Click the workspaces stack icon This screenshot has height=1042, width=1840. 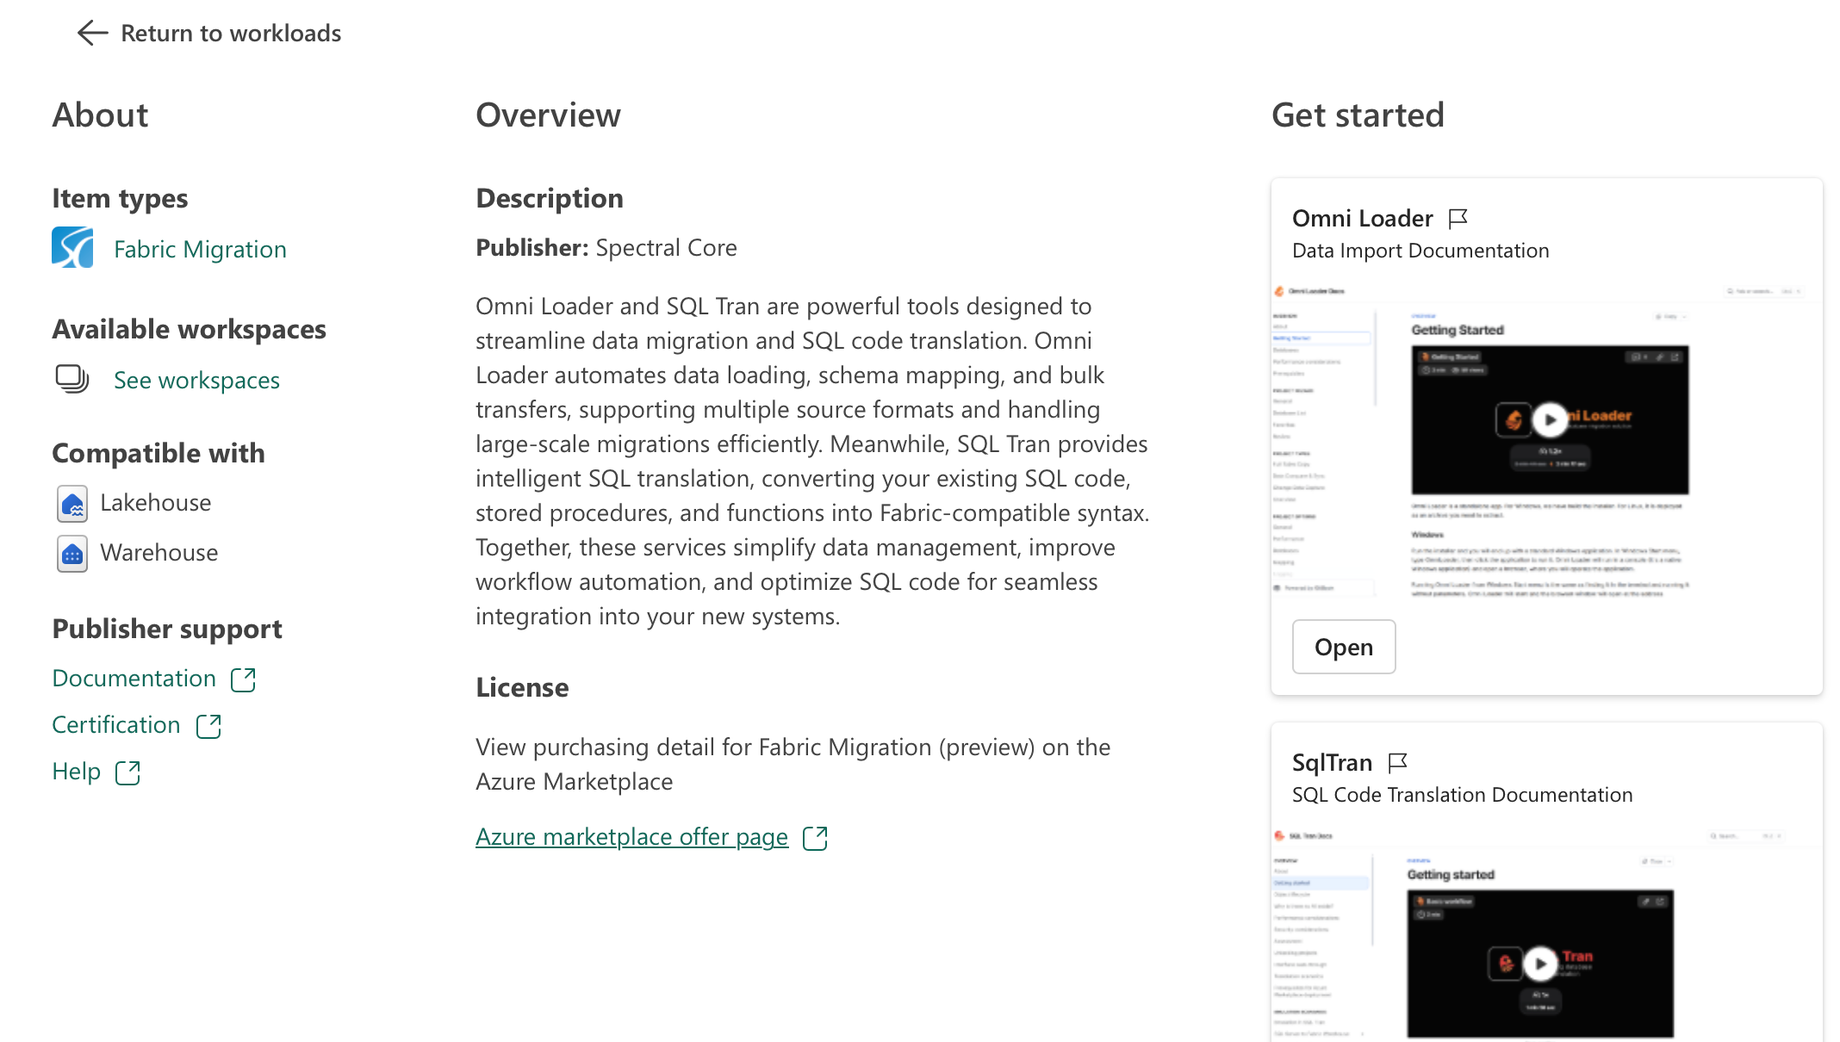72,379
